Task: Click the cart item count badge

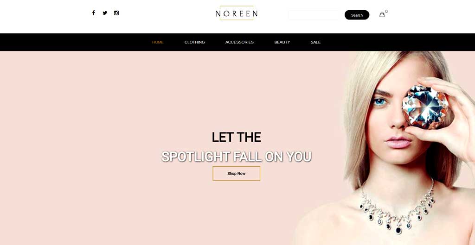Action: [x=386, y=12]
